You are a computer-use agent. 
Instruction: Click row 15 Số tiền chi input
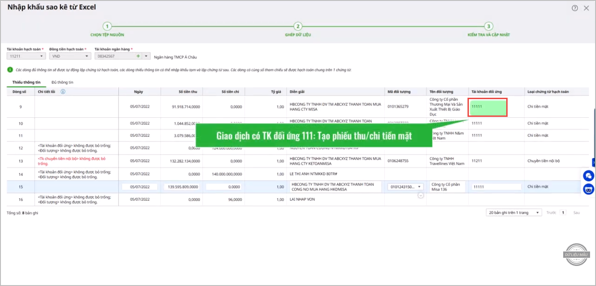tap(224, 186)
